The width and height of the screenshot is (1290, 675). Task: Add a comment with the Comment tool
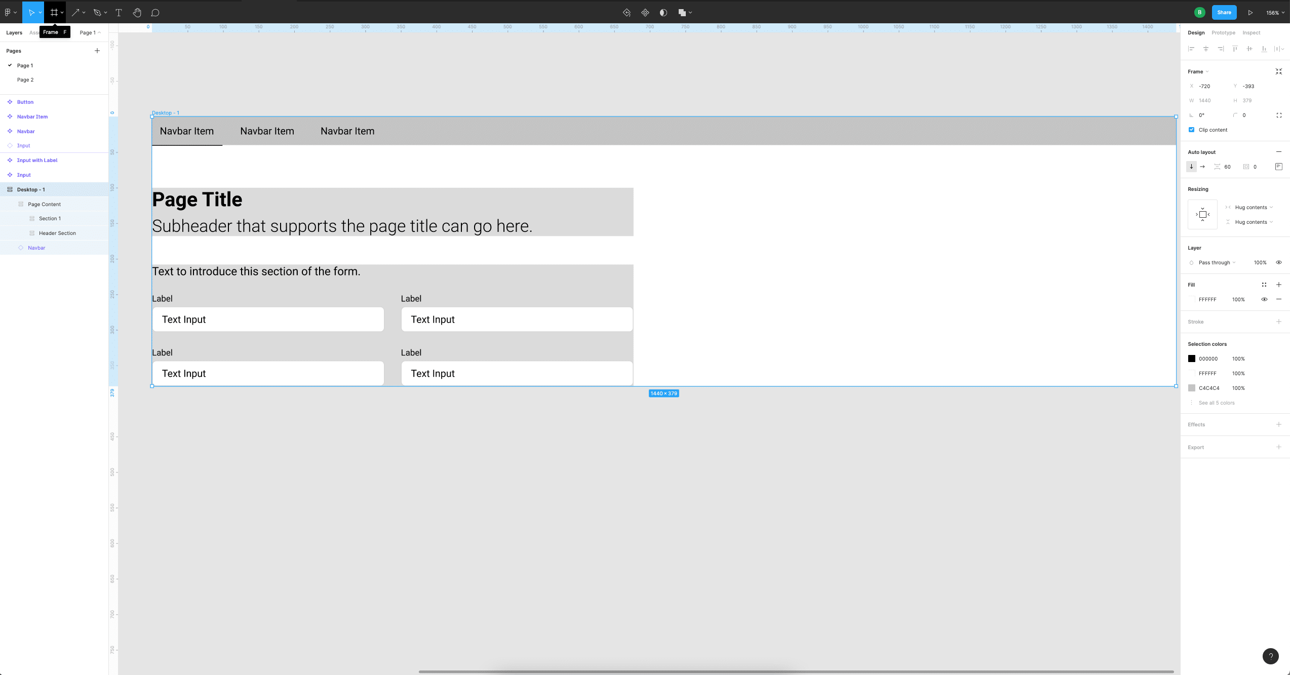[155, 12]
